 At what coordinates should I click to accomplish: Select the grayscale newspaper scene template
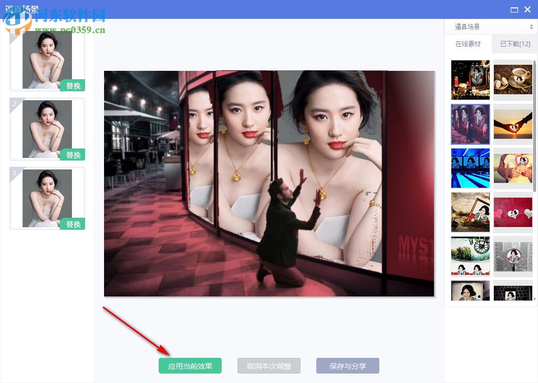pos(513,256)
